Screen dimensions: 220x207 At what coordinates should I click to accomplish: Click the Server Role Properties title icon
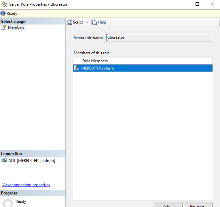coord(5,4)
